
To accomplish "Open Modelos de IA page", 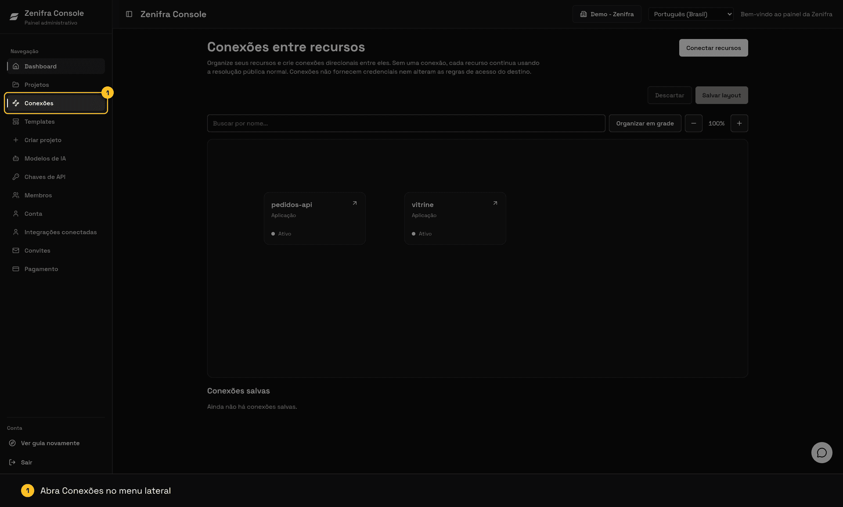I will pyautogui.click(x=56, y=158).
